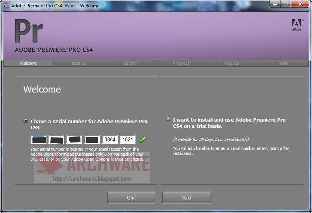Viewport: 312px width, 213px height.
Task: Click the Next button
Action: pos(187,198)
